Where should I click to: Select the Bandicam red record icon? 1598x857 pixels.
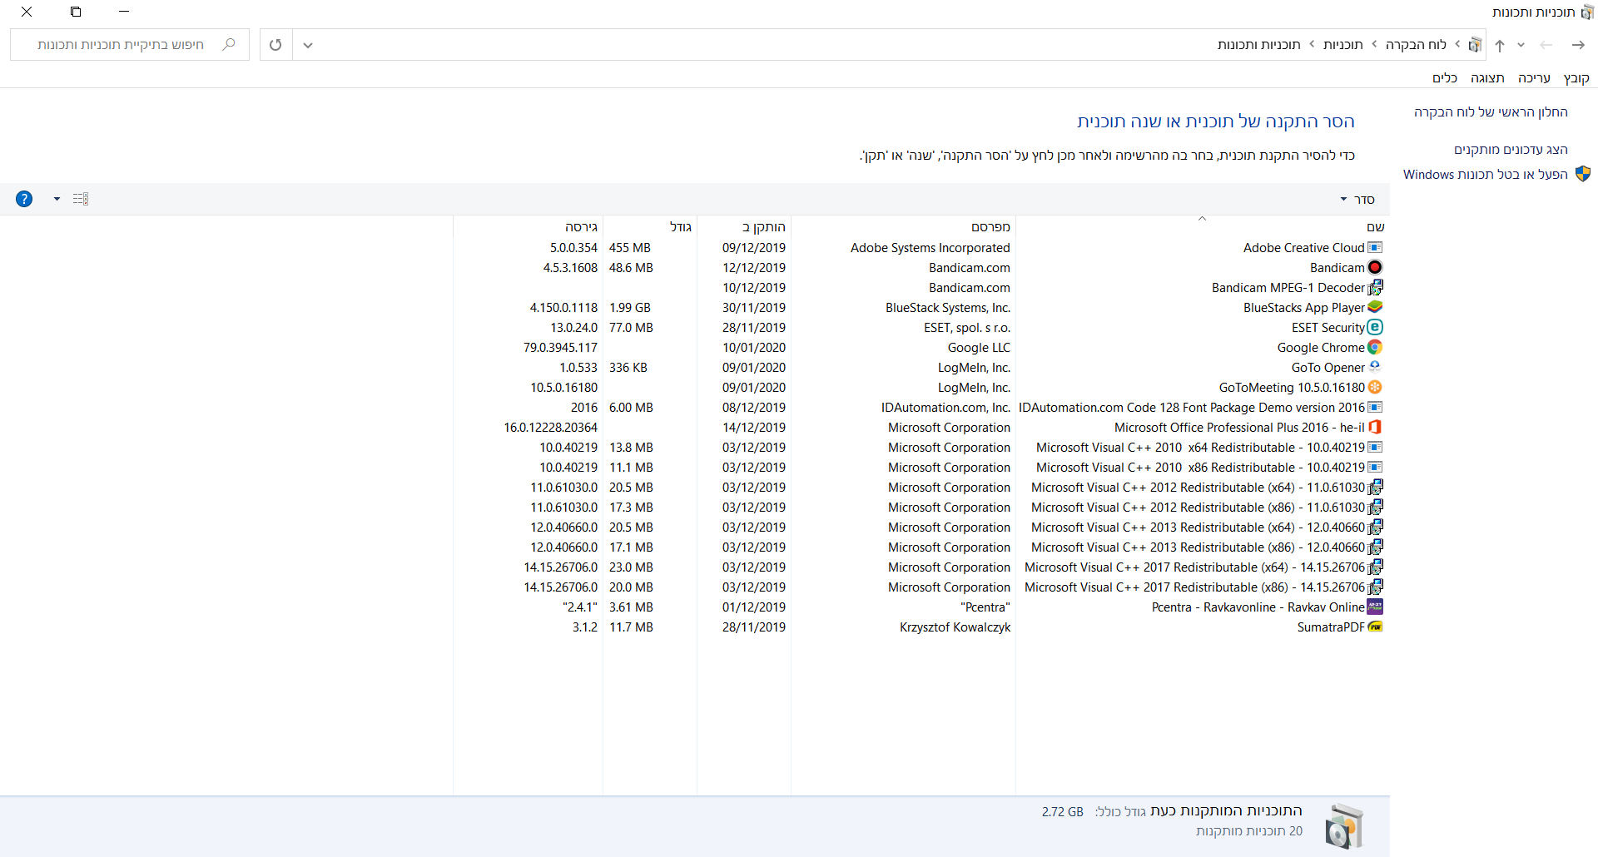click(x=1375, y=267)
